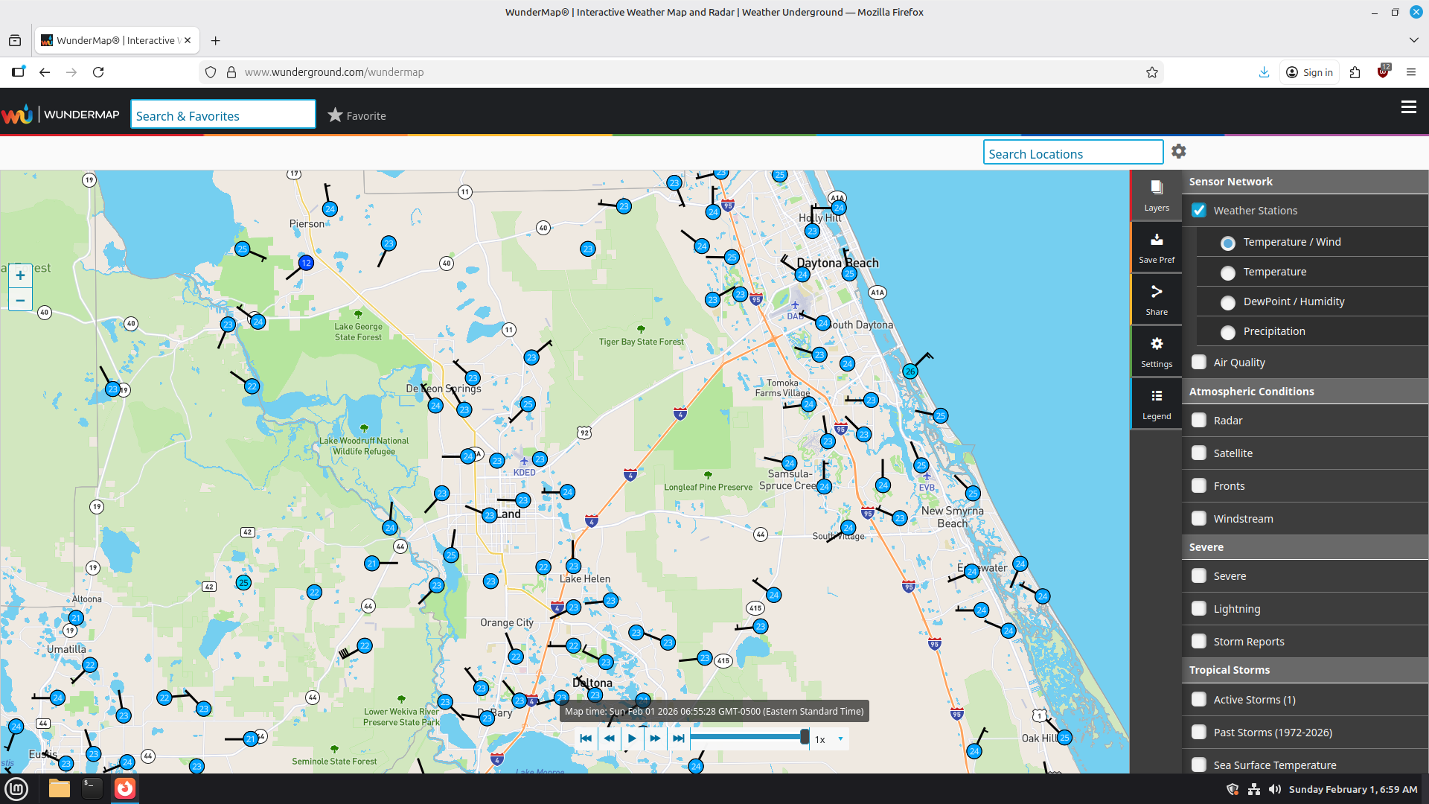Viewport: 1429px width, 804px height.
Task: Click the Favorite star button
Action: coord(357,115)
